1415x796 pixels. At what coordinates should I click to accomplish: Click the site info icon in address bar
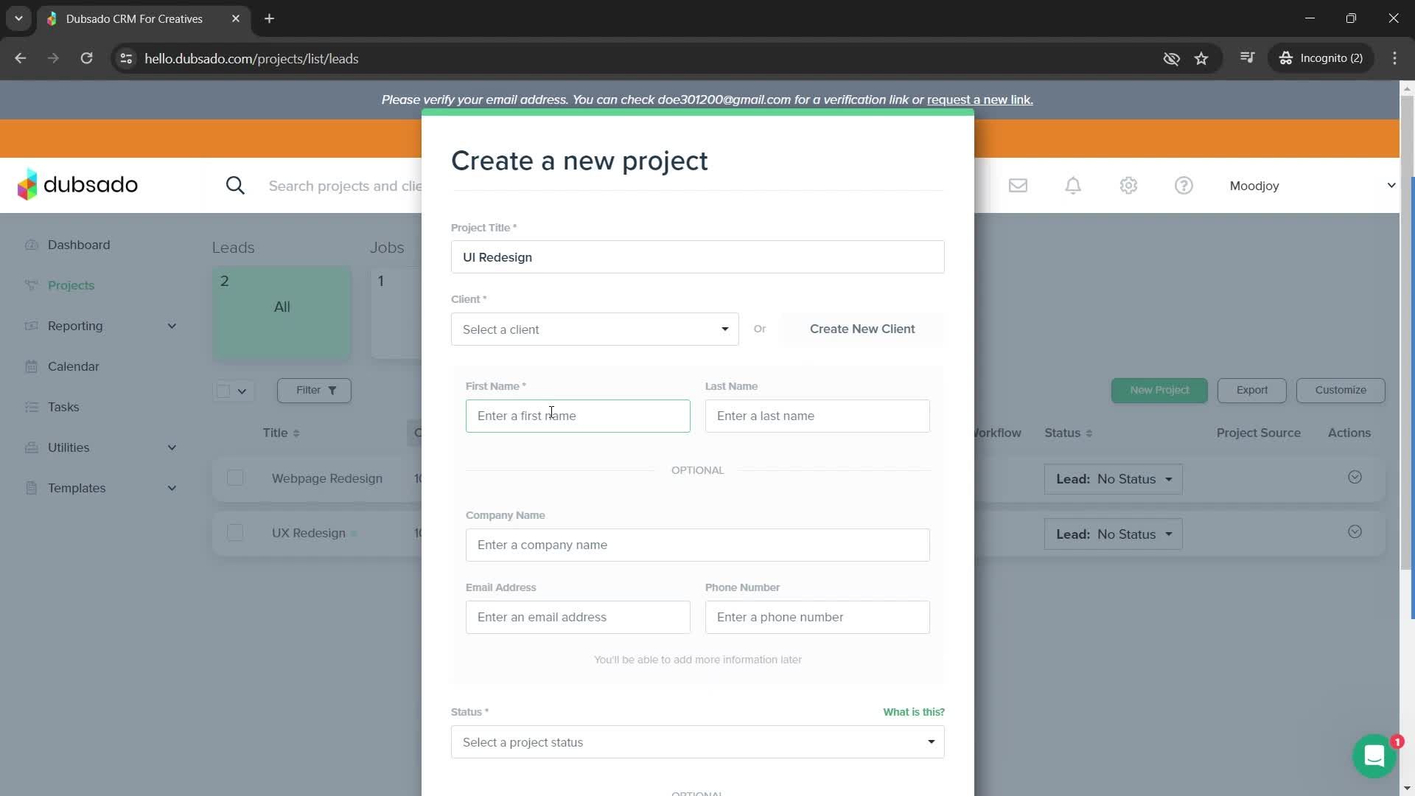[x=126, y=58]
